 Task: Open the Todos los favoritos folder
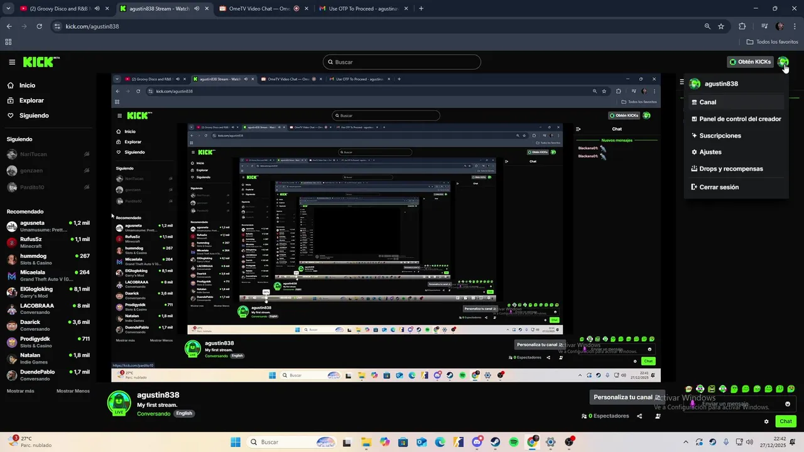[772, 42]
